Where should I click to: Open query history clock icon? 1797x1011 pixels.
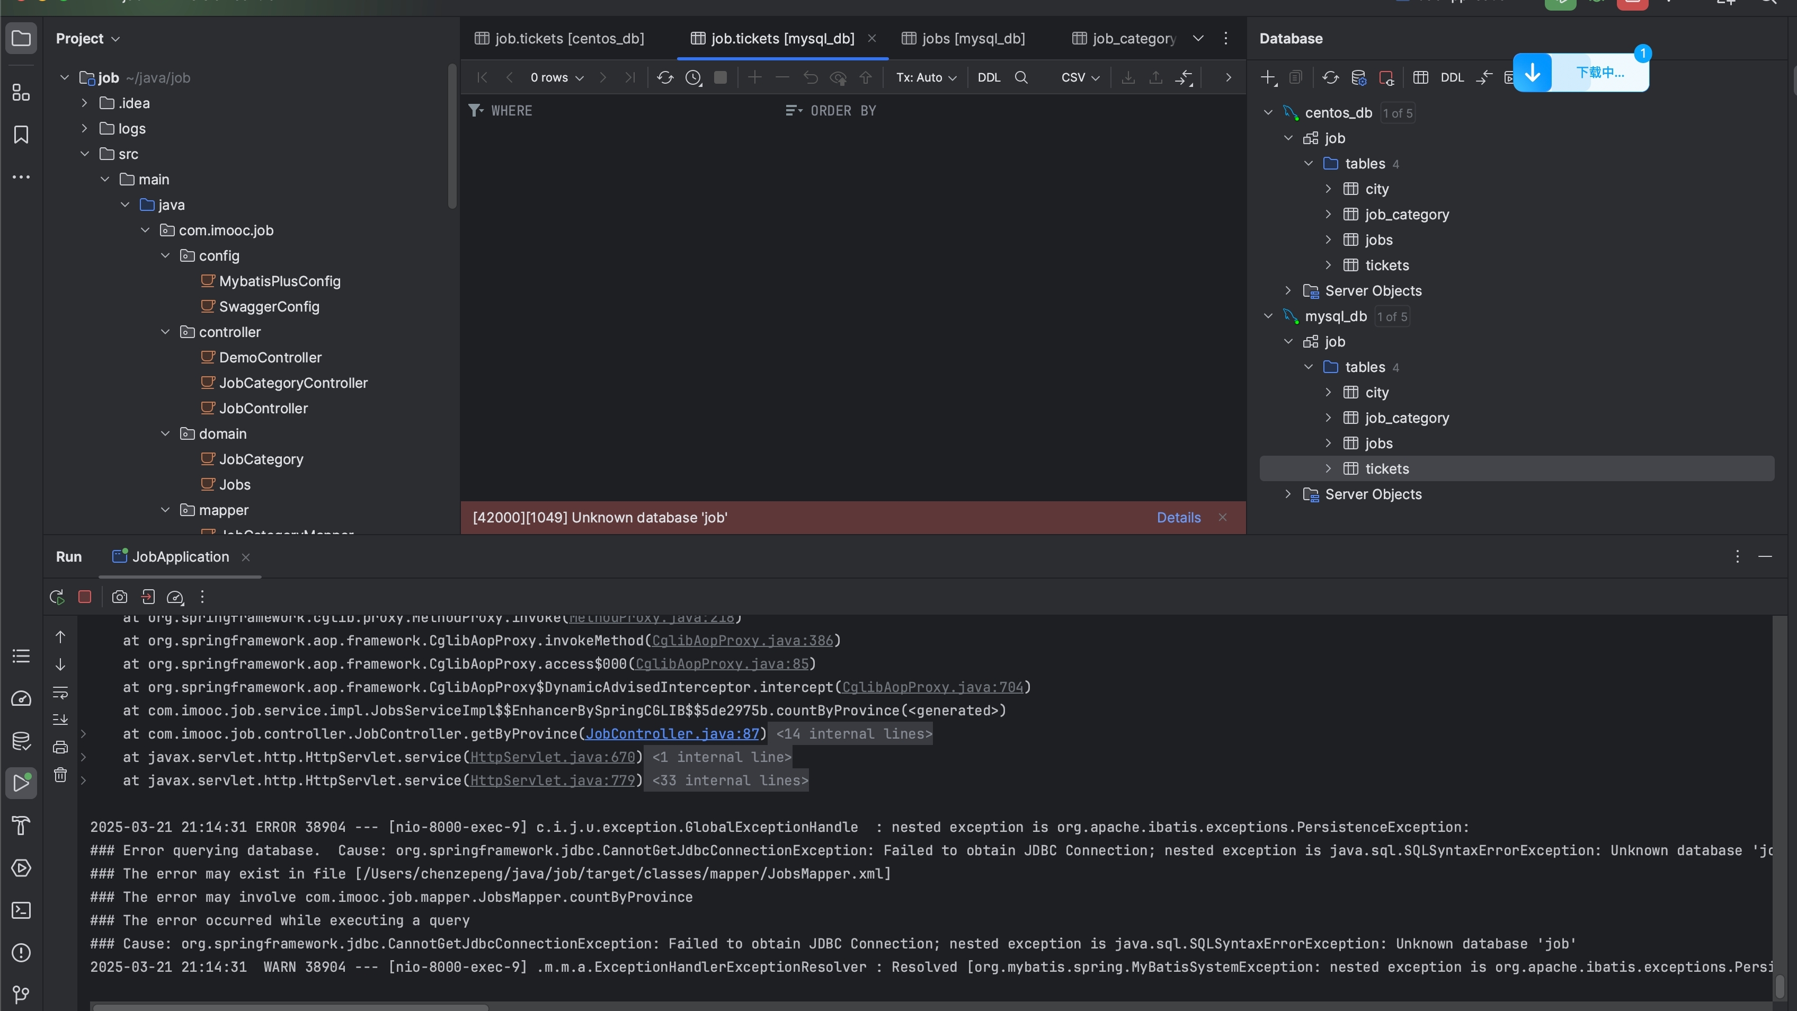(693, 77)
